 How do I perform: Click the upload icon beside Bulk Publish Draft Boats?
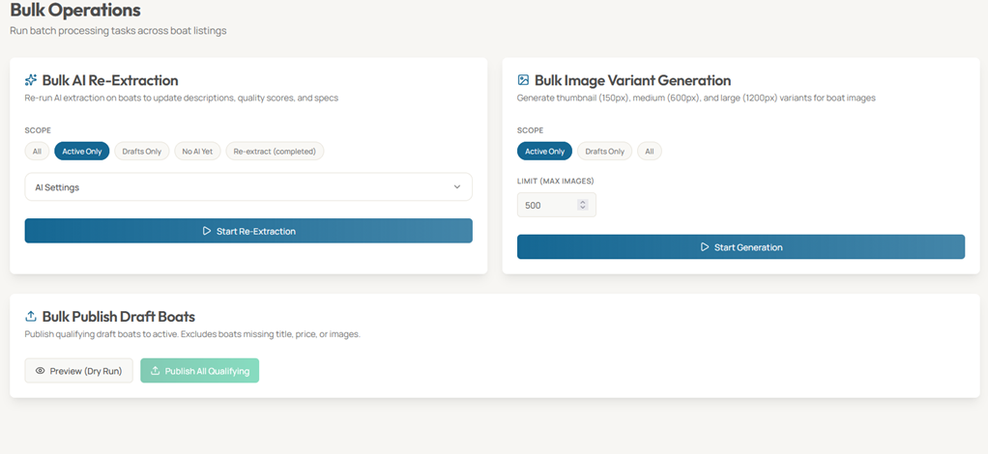(x=31, y=316)
